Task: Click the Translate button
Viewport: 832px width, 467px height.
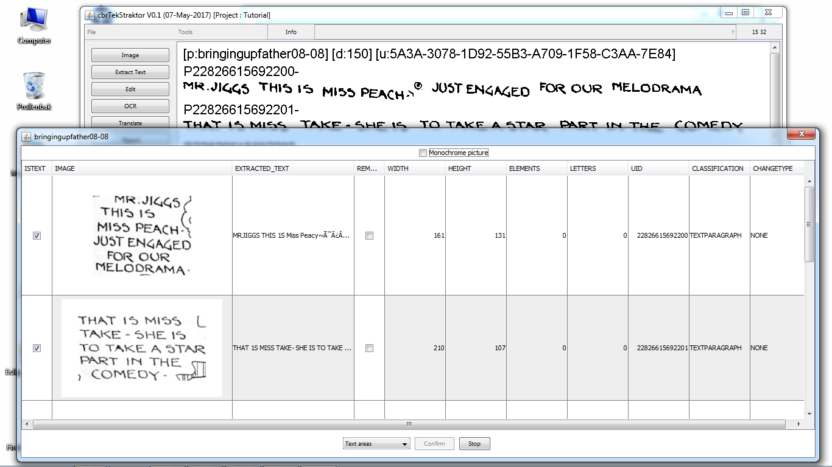Action: point(130,123)
